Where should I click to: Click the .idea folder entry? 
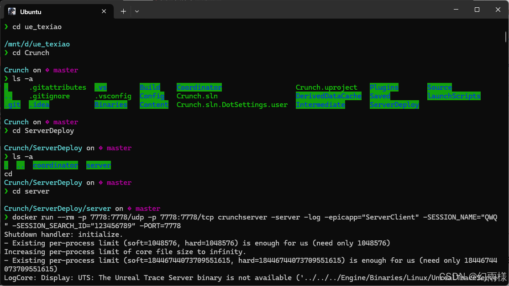39,105
